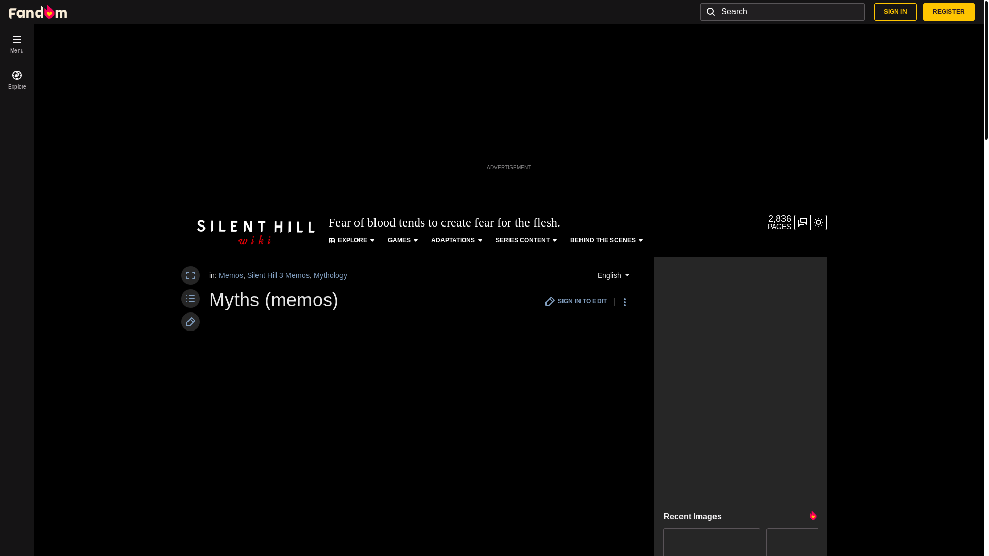This screenshot has height=556, width=989.
Task: Open the second Recent Images thumbnail
Action: (x=792, y=542)
